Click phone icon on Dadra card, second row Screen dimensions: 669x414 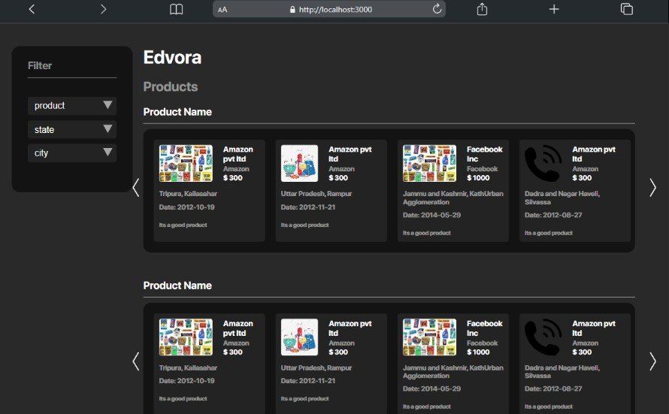(x=543, y=337)
